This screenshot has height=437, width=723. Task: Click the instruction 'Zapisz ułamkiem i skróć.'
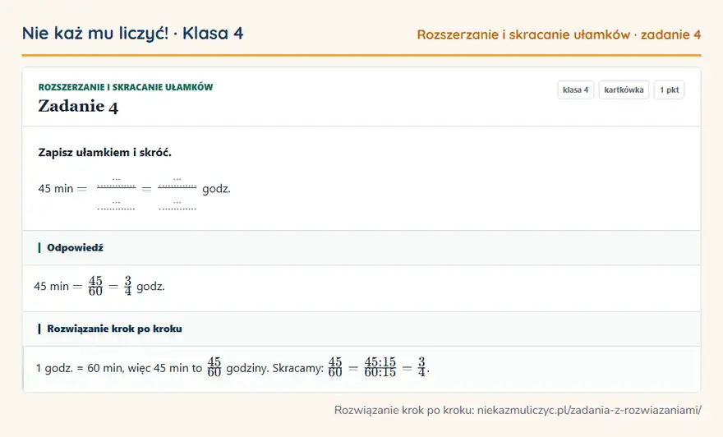pos(104,153)
